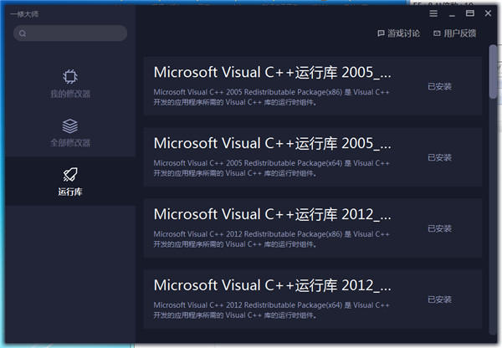Click the layers icon for 全部修改器
Screen dimensions: 502x348
[70, 125]
